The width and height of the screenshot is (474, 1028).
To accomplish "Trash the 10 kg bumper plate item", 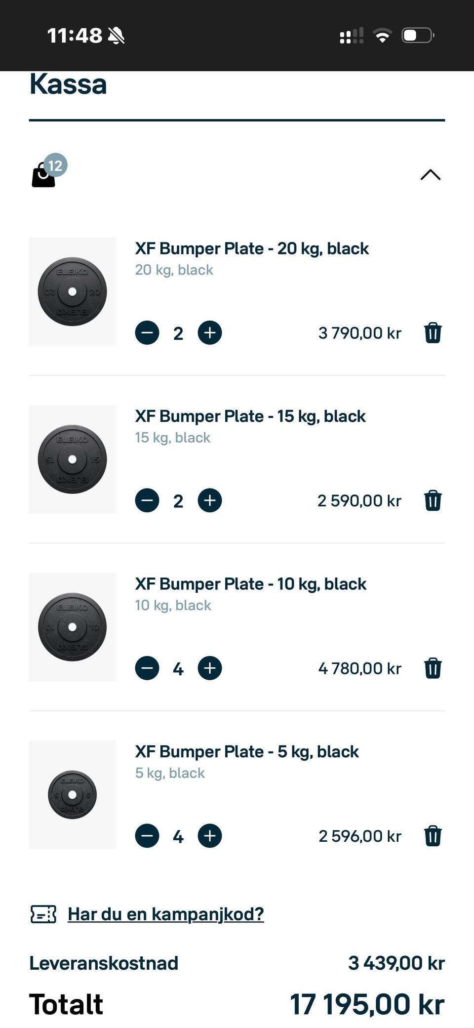I will click(433, 668).
